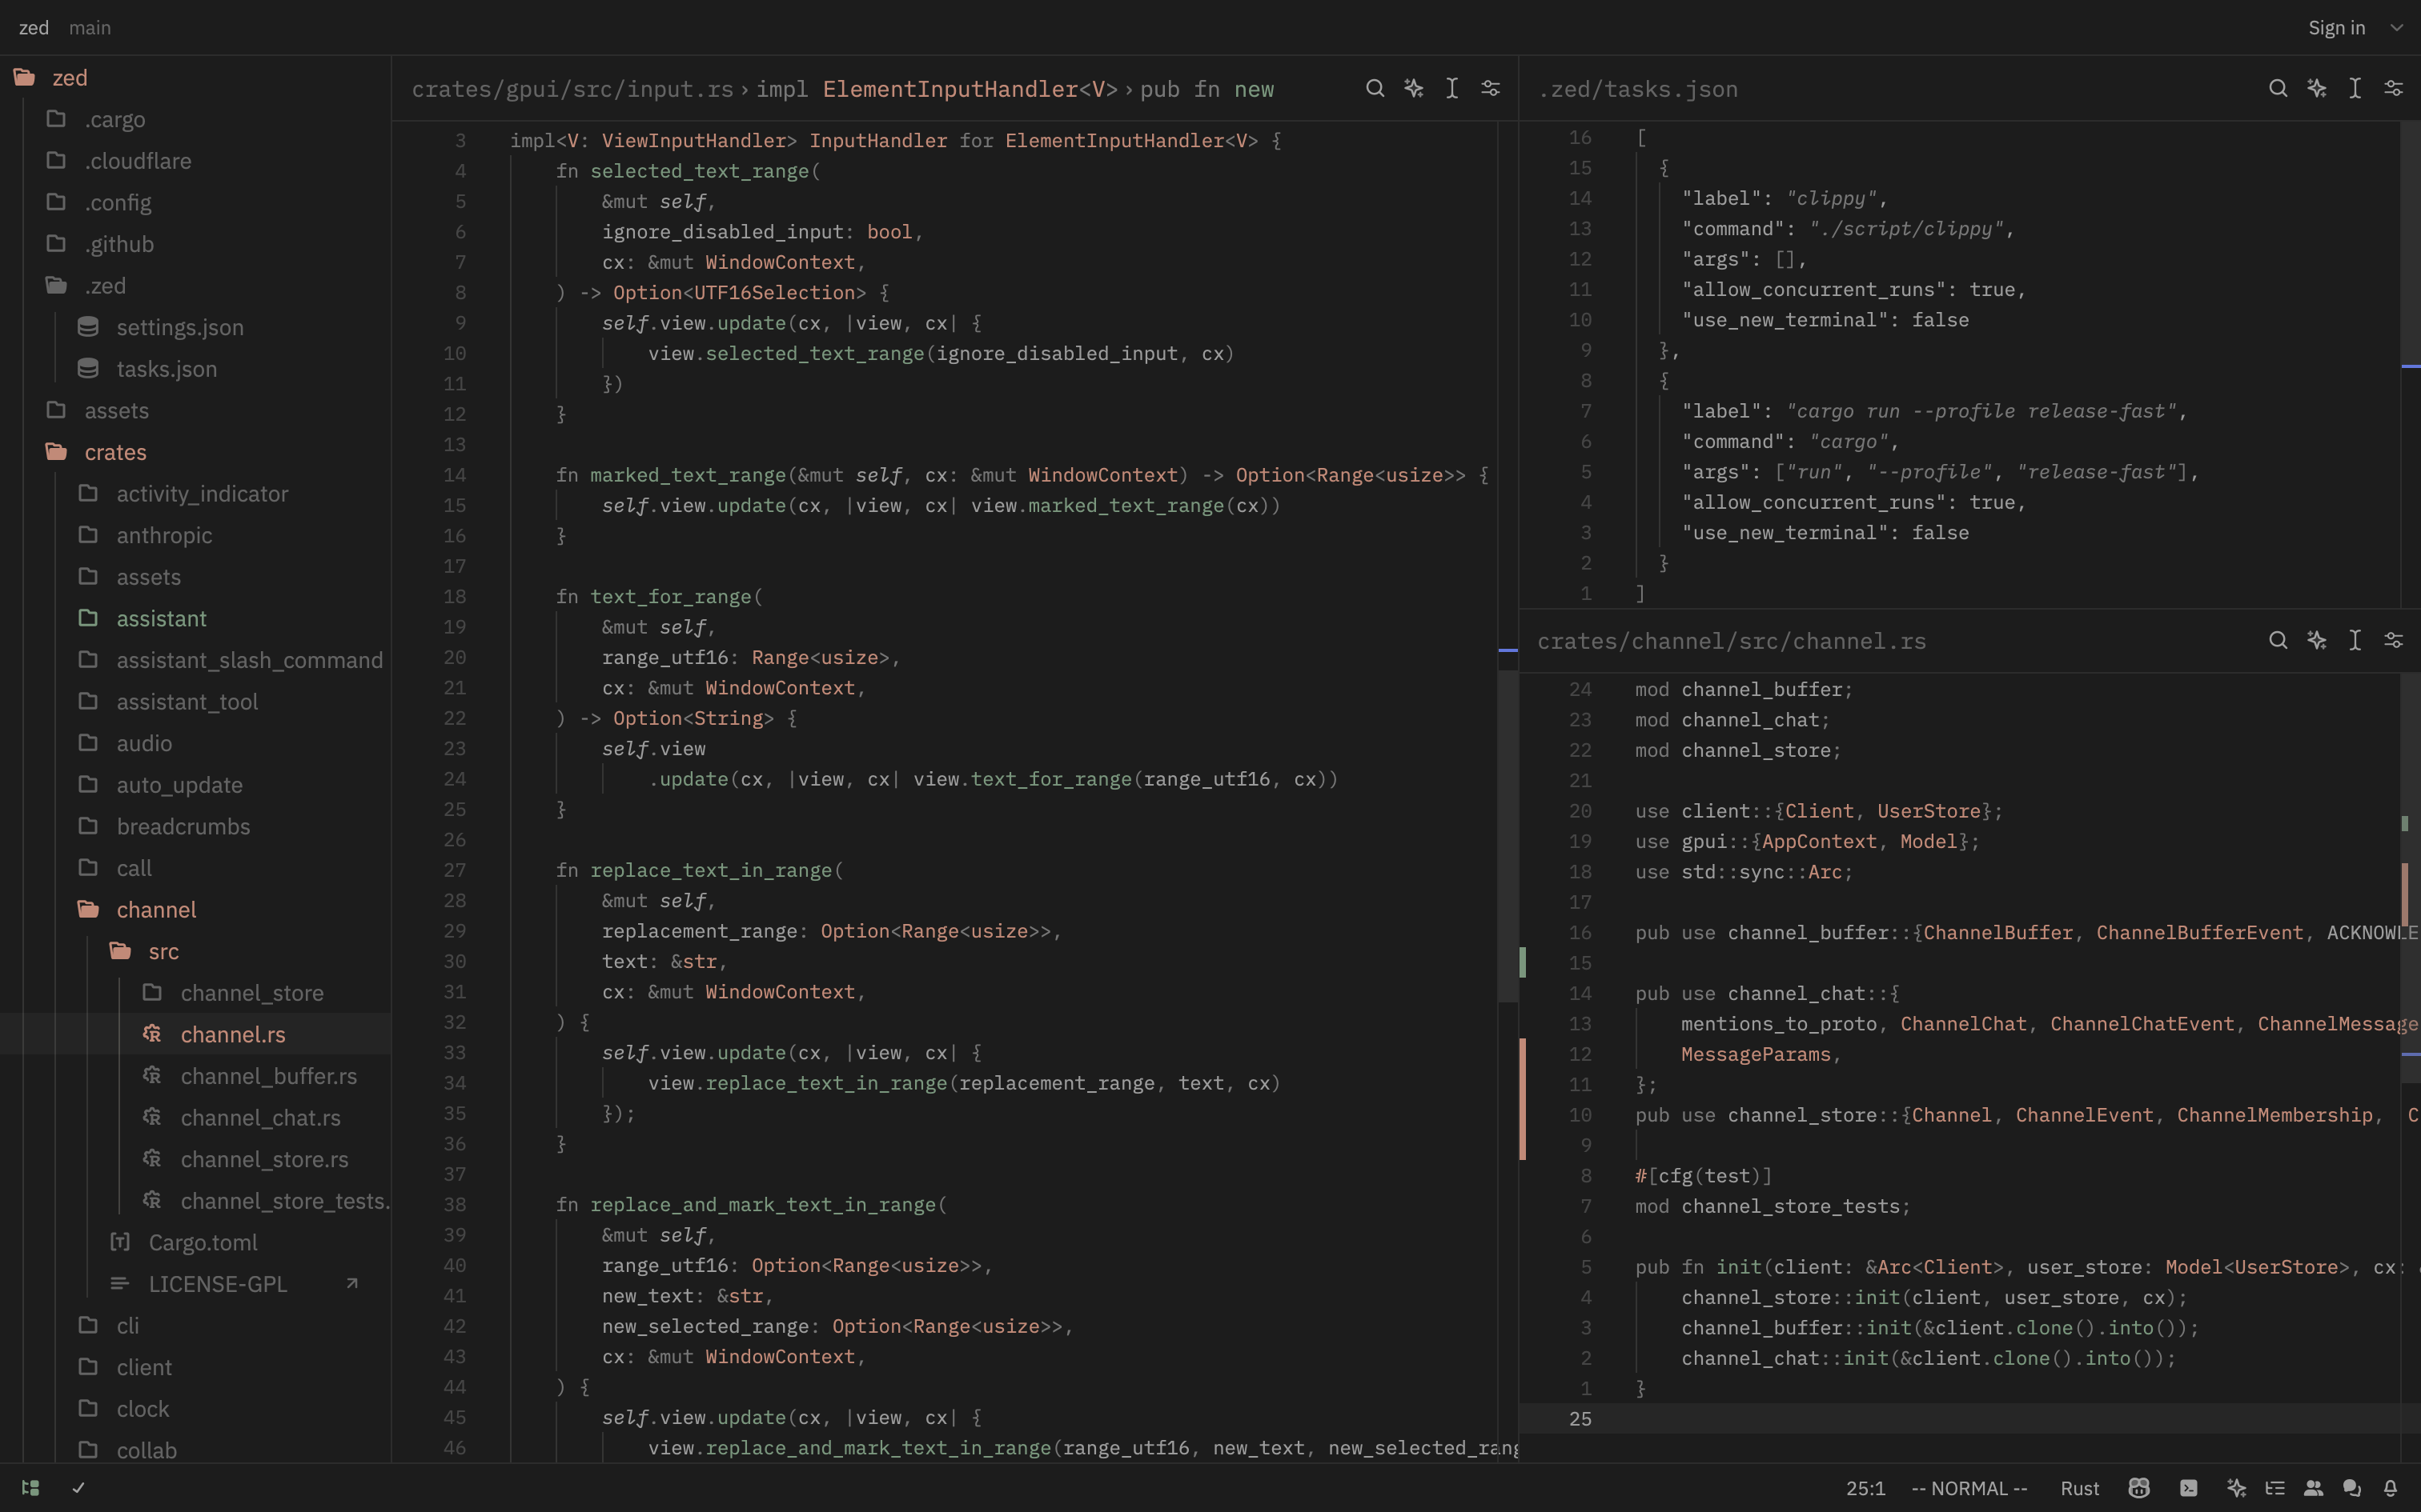Open the zed project name menu

pyautogui.click(x=34, y=28)
